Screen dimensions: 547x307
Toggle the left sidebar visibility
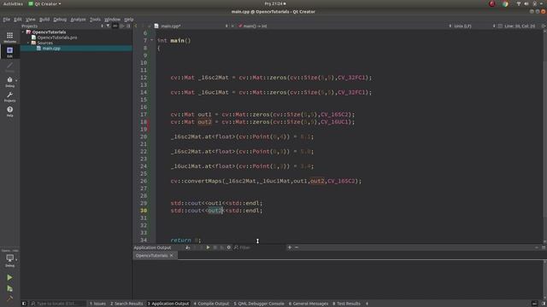click(x=24, y=304)
